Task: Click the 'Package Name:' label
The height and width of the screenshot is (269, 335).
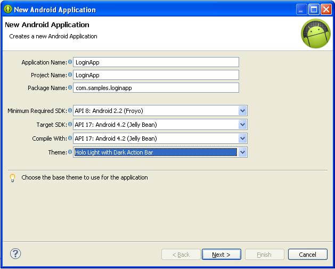Action: click(47, 88)
